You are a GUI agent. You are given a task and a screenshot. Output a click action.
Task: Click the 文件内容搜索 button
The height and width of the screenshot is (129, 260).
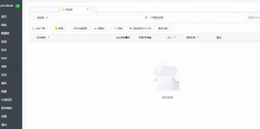click(80, 28)
